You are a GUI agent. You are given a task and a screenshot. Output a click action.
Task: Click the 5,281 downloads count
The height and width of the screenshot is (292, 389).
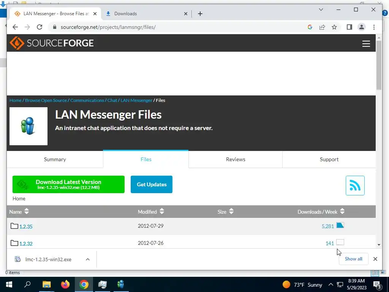pyautogui.click(x=328, y=226)
